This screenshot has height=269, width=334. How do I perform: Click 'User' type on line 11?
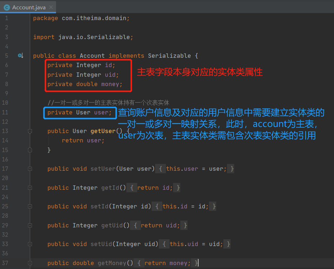point(83,112)
